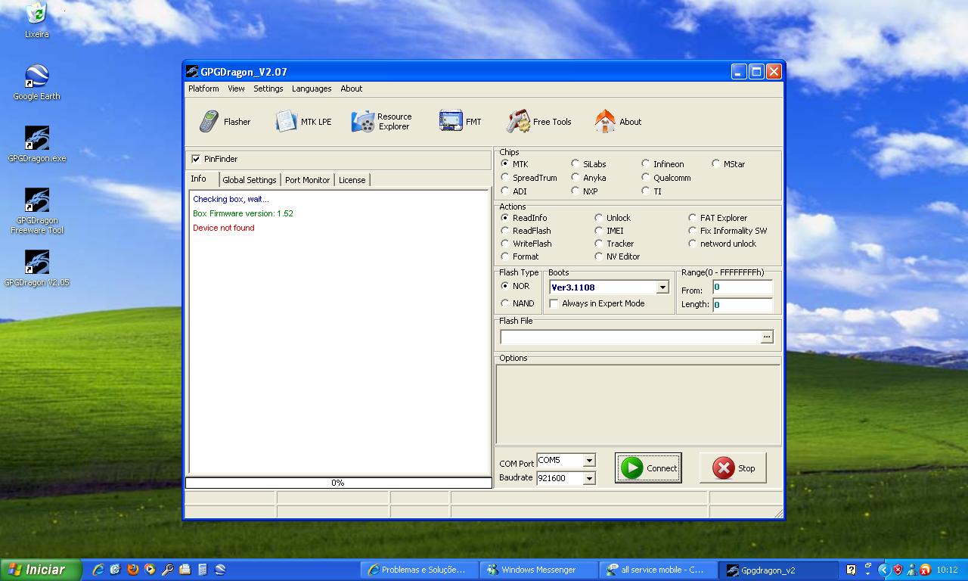Browse for a flash file
Image resolution: width=968 pixels, height=581 pixels.
[767, 337]
